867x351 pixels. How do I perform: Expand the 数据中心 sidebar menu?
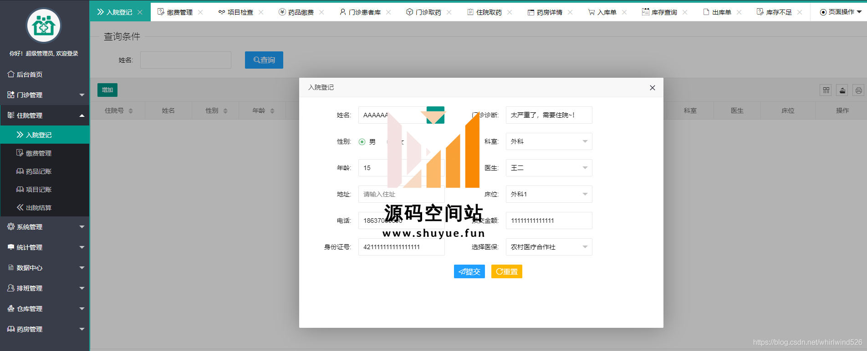[x=45, y=267]
